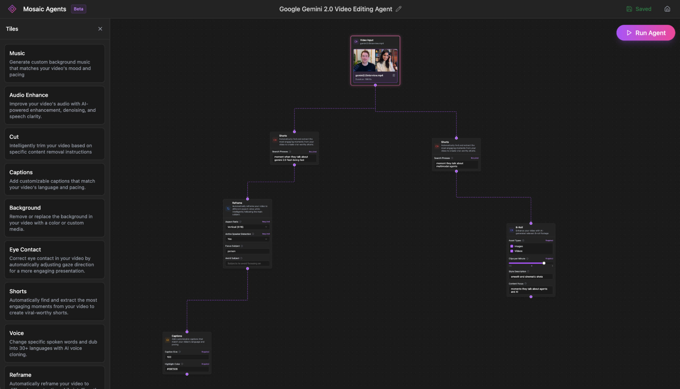
Task: Click the video thumbnail in Video Input node
Action: [376, 61]
